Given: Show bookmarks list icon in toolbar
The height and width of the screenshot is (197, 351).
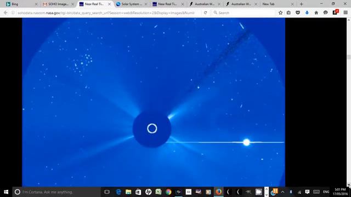Looking at the screenshot, I should pyautogui.click(x=288, y=13).
